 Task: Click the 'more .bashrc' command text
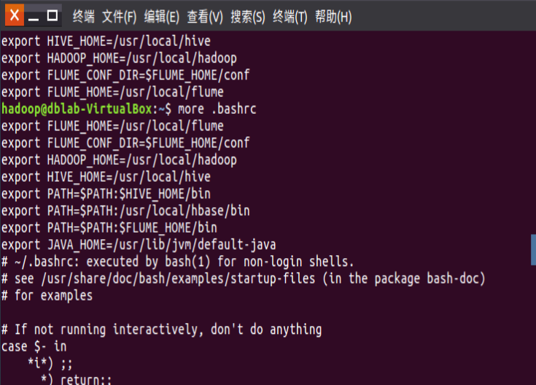pyautogui.click(x=217, y=109)
